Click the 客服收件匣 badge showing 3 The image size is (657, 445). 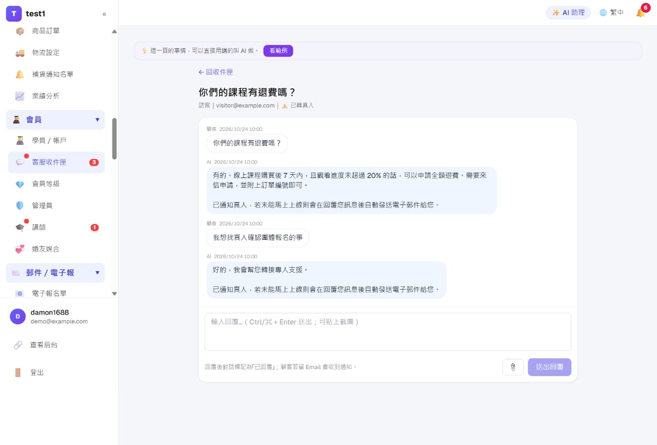click(94, 162)
